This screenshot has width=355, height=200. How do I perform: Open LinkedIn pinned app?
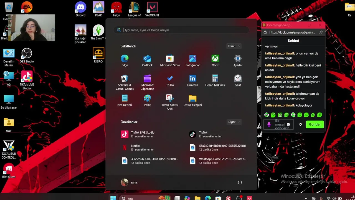[x=192, y=81]
